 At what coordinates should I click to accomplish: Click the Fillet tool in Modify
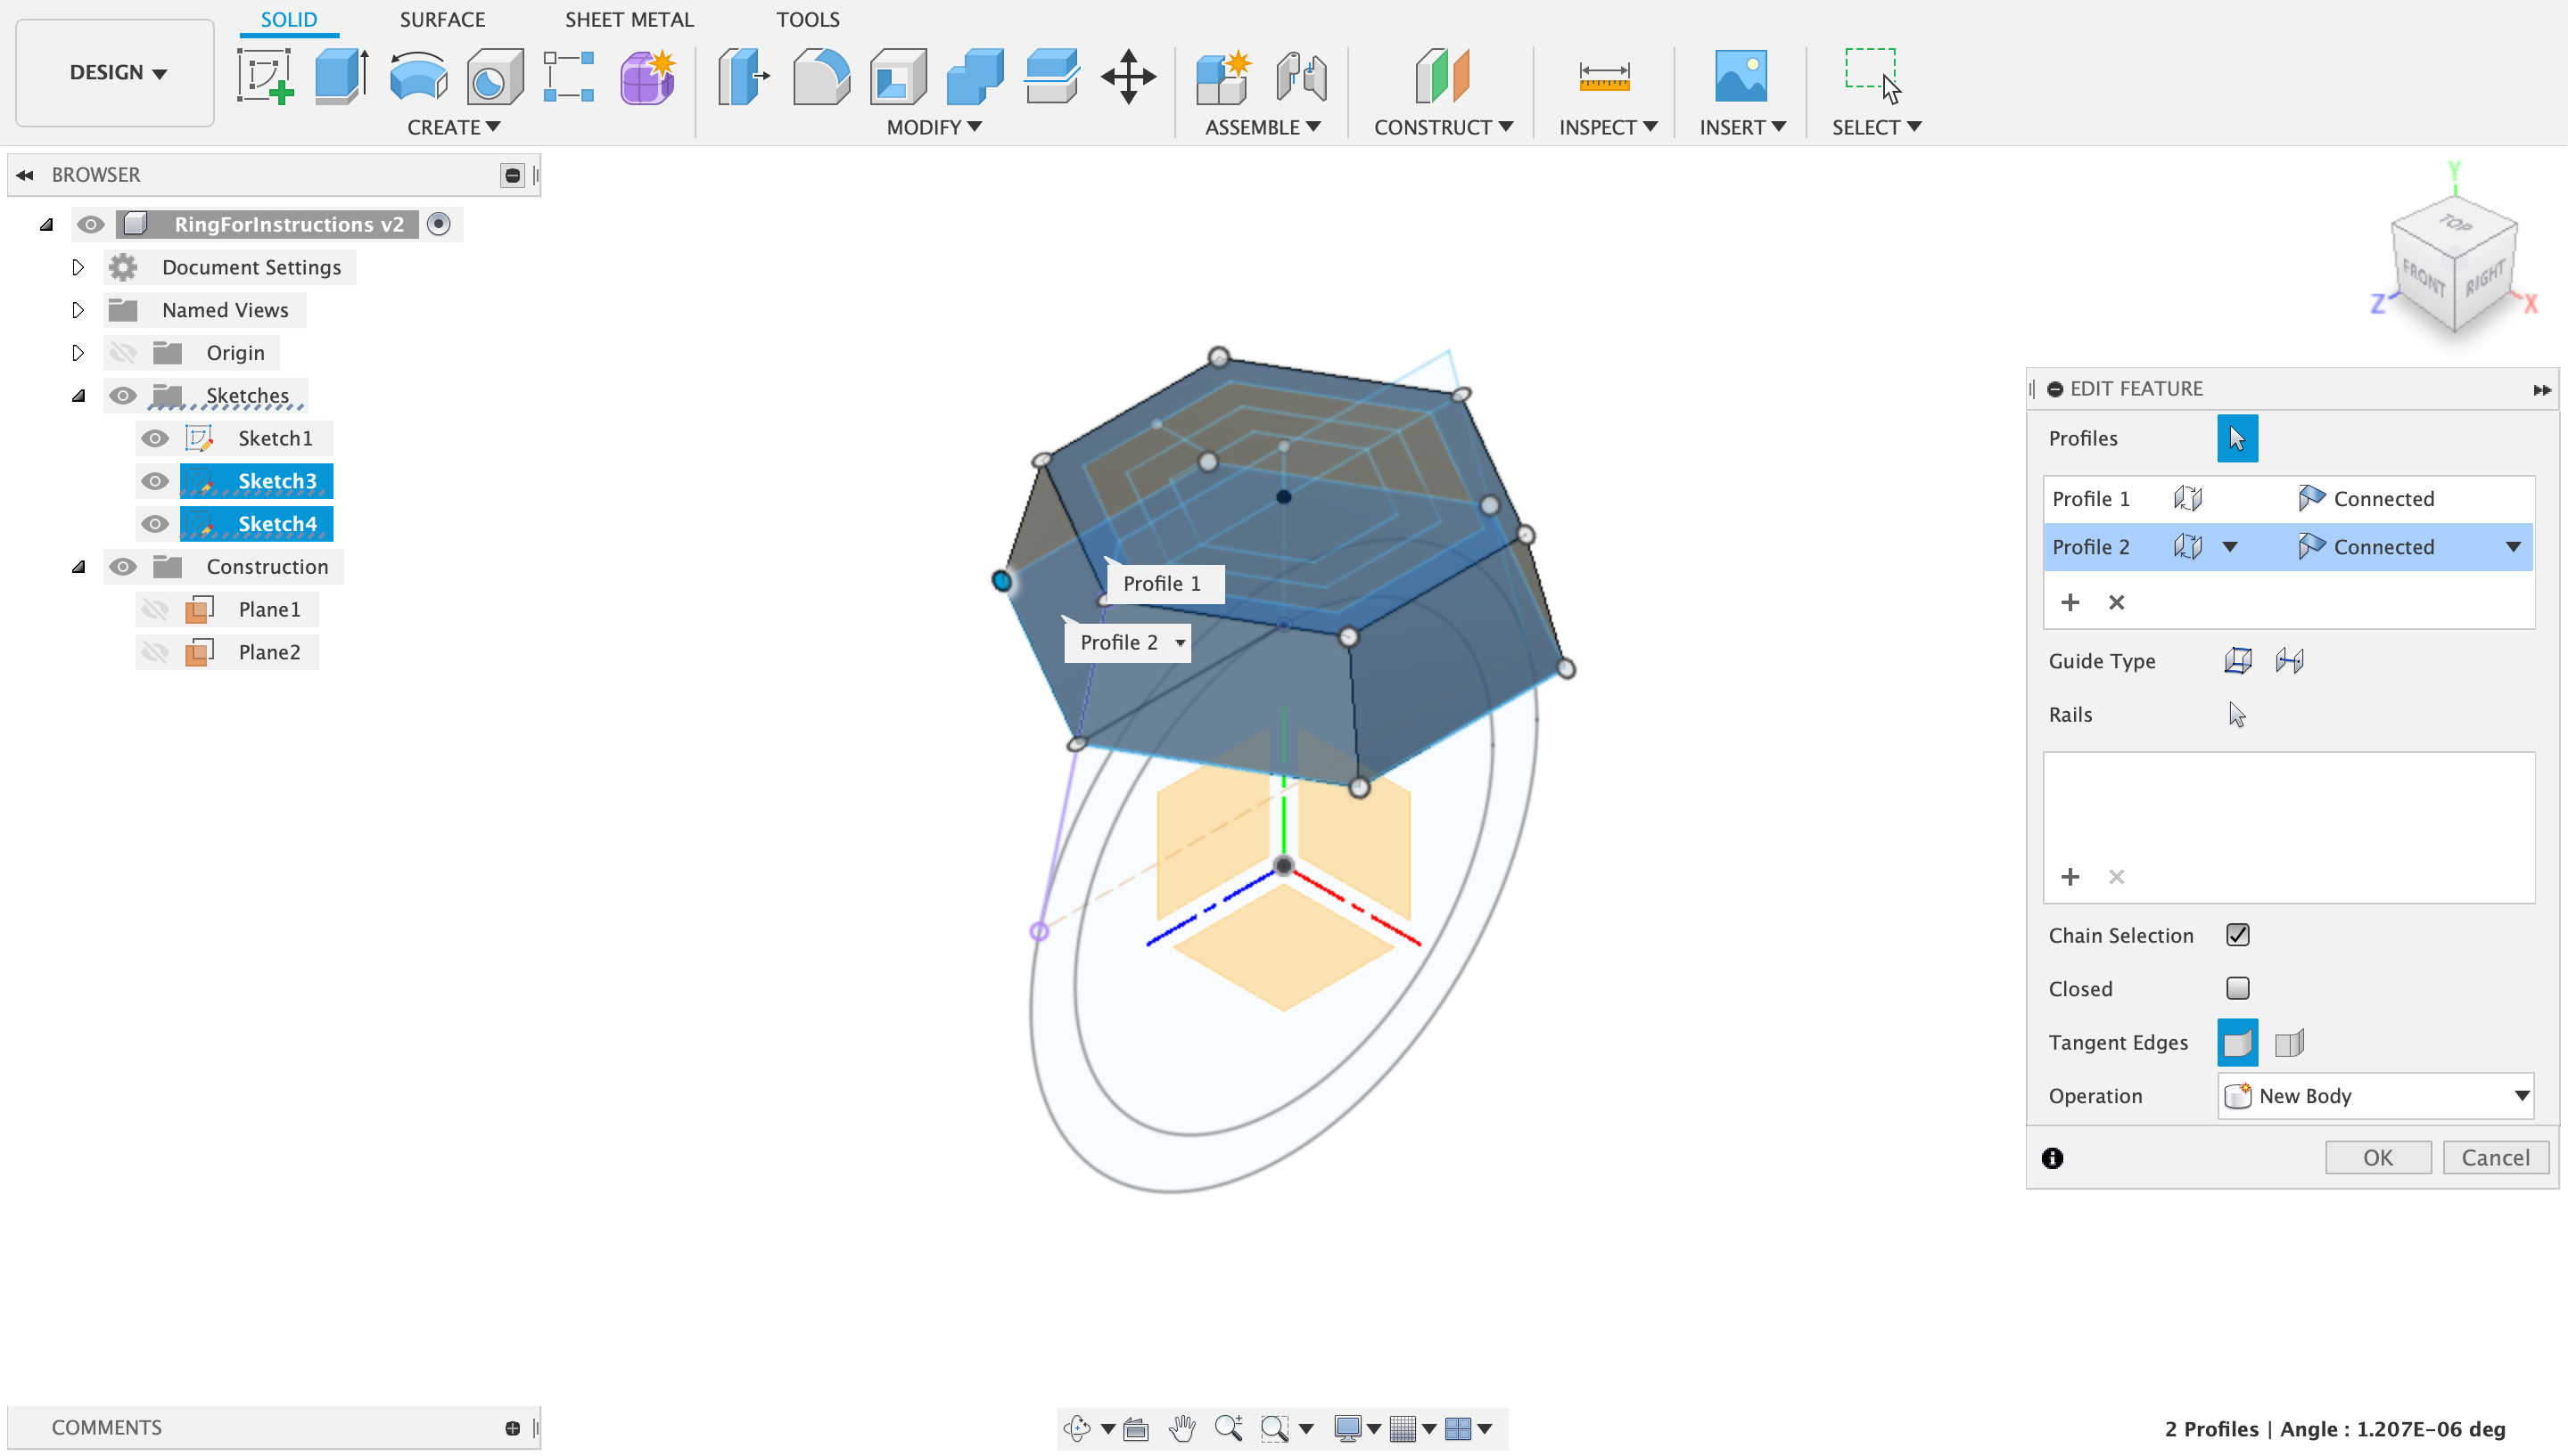(820, 76)
